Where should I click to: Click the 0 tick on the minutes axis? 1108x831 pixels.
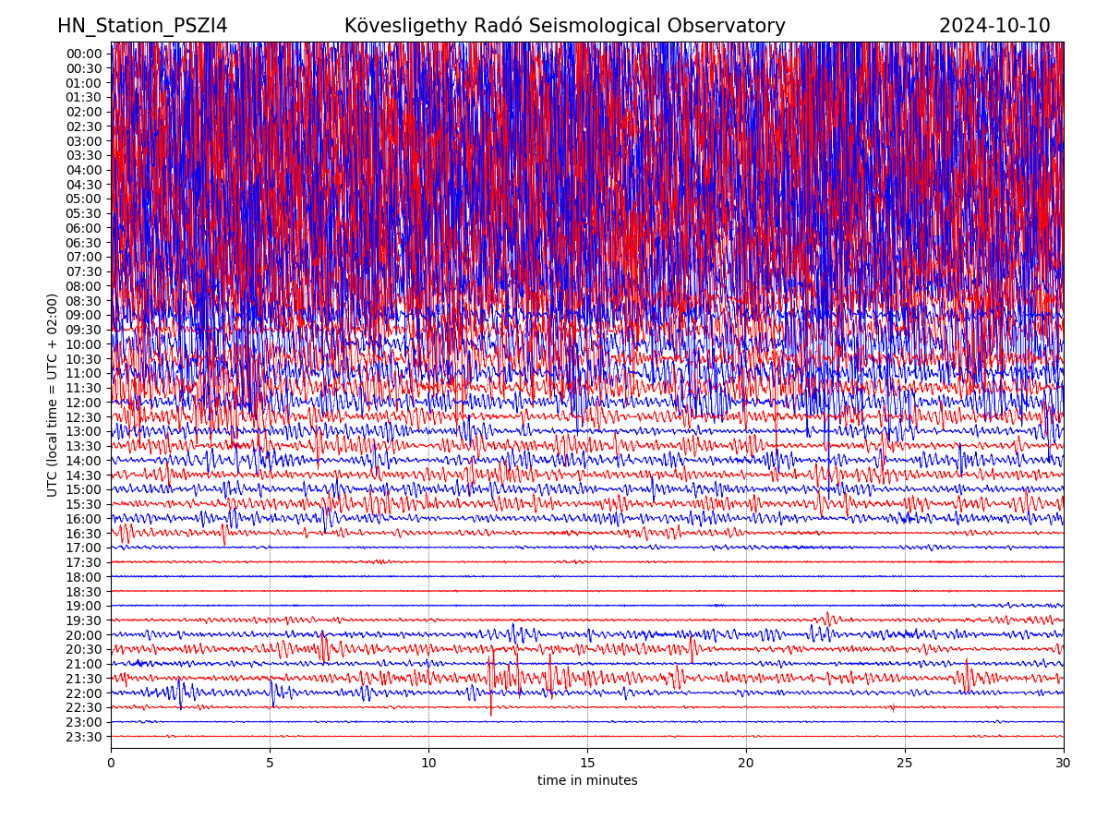click(111, 763)
